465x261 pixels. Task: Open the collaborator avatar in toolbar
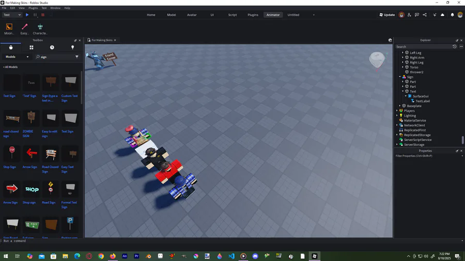401,15
